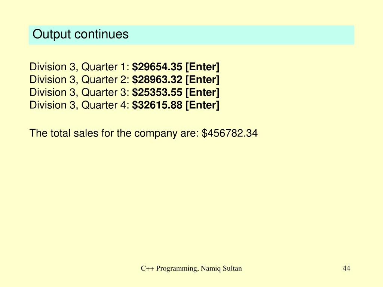The height and width of the screenshot is (287, 383).
Task: Click the Division 3, Quarter 2 label
Action: (79, 80)
